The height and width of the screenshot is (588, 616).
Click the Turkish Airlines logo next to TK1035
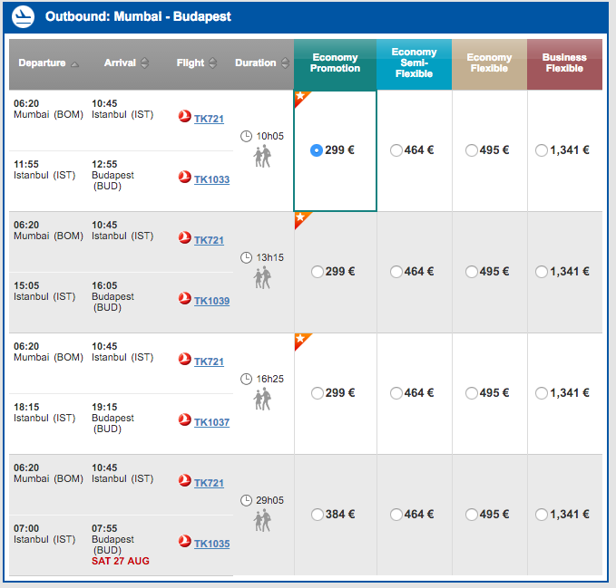[x=185, y=542]
